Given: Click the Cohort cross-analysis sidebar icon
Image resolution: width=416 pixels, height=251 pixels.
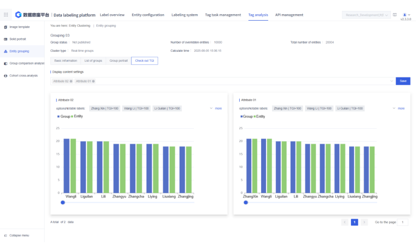Looking at the screenshot, I should 5,75.
